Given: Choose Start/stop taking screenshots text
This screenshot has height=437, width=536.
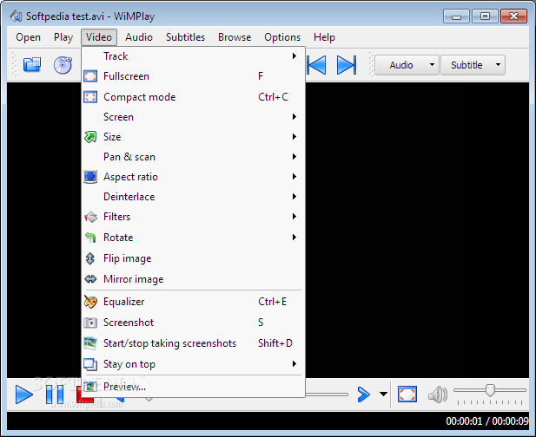Looking at the screenshot, I should tap(169, 343).
